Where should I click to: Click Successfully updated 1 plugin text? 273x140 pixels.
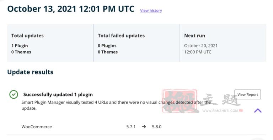click(x=58, y=94)
